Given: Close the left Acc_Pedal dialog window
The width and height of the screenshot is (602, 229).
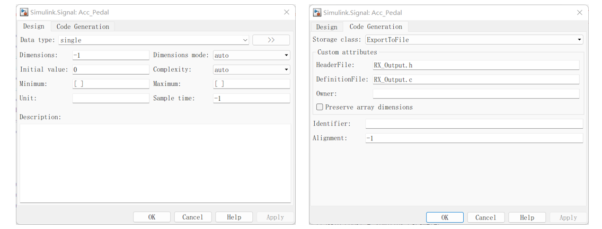Looking at the screenshot, I should pos(287,12).
